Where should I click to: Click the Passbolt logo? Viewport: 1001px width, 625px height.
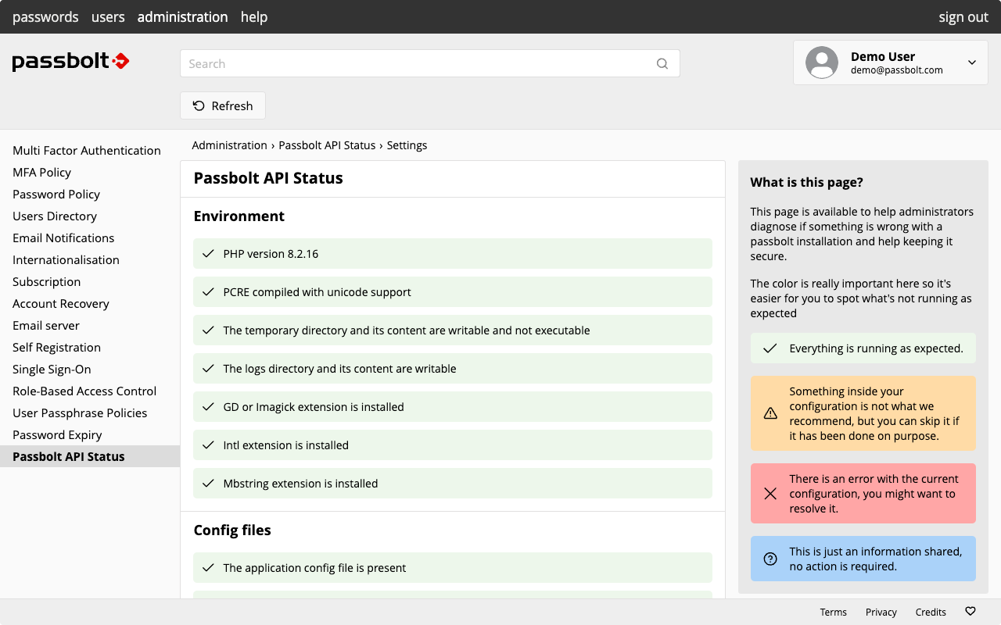click(70, 61)
